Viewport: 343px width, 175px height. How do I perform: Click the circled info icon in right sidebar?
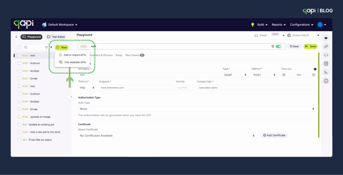pyautogui.click(x=326, y=81)
